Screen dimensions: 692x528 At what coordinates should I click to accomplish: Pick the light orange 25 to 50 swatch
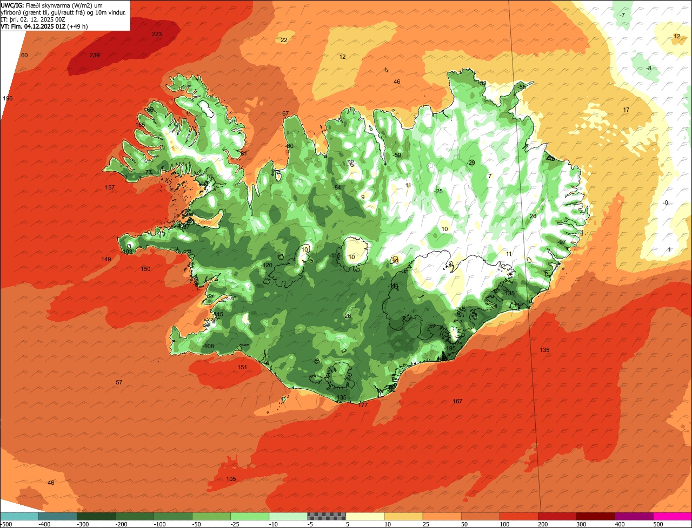coord(442,517)
